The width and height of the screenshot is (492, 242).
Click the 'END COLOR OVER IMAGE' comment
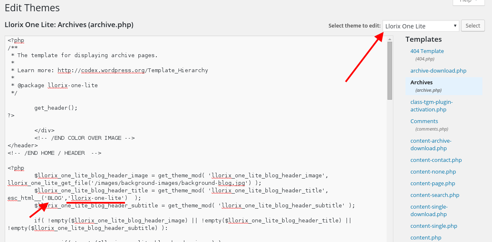(x=84, y=138)
